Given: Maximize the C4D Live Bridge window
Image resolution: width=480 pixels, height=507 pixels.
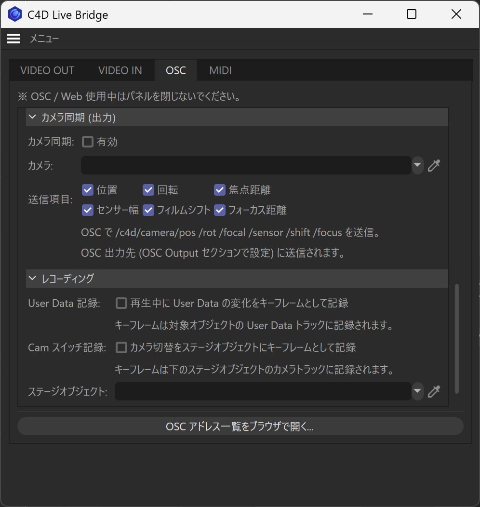Looking at the screenshot, I should click(412, 14).
